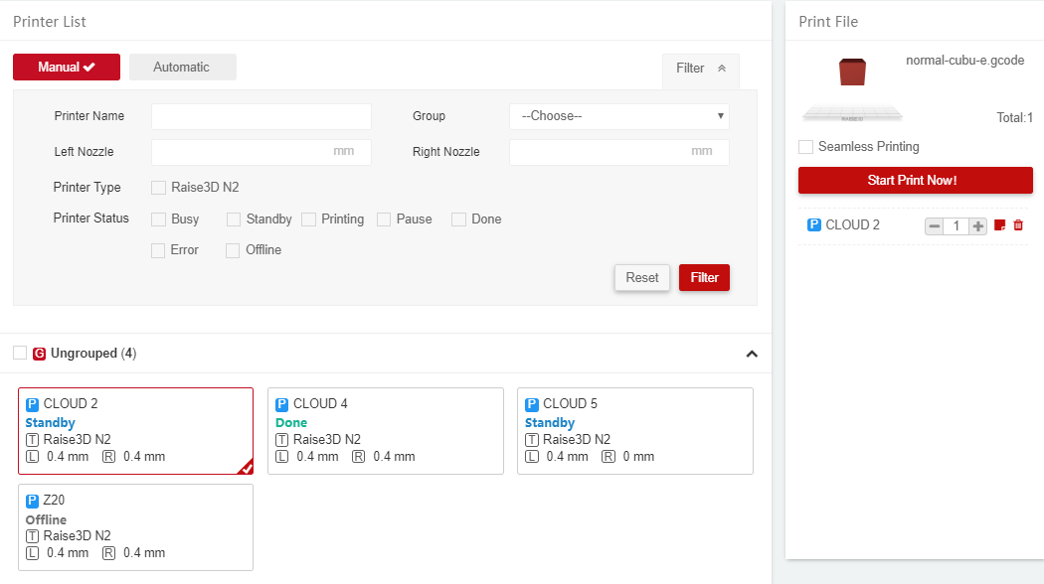Switch to Automatic mode tab
Viewport: 1044px width, 584px height.
coord(182,68)
